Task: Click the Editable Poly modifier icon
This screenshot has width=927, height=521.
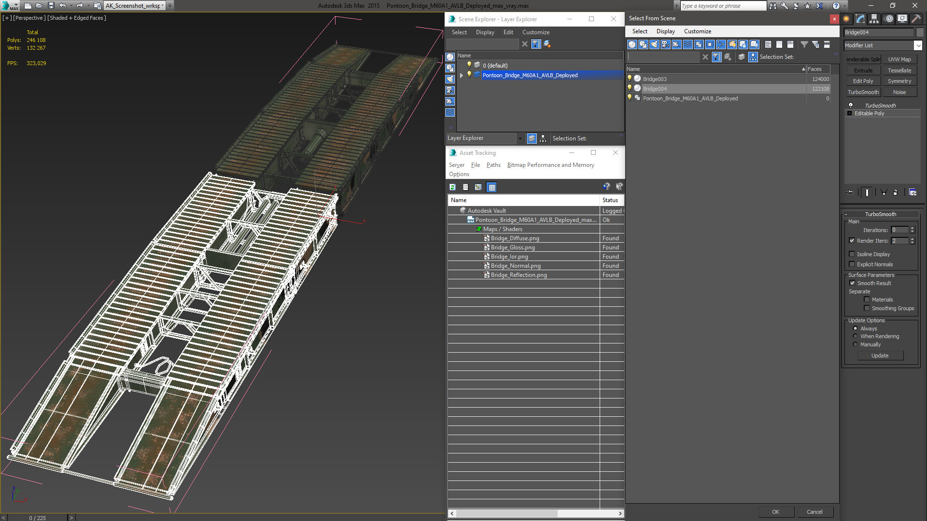Action: pos(850,113)
